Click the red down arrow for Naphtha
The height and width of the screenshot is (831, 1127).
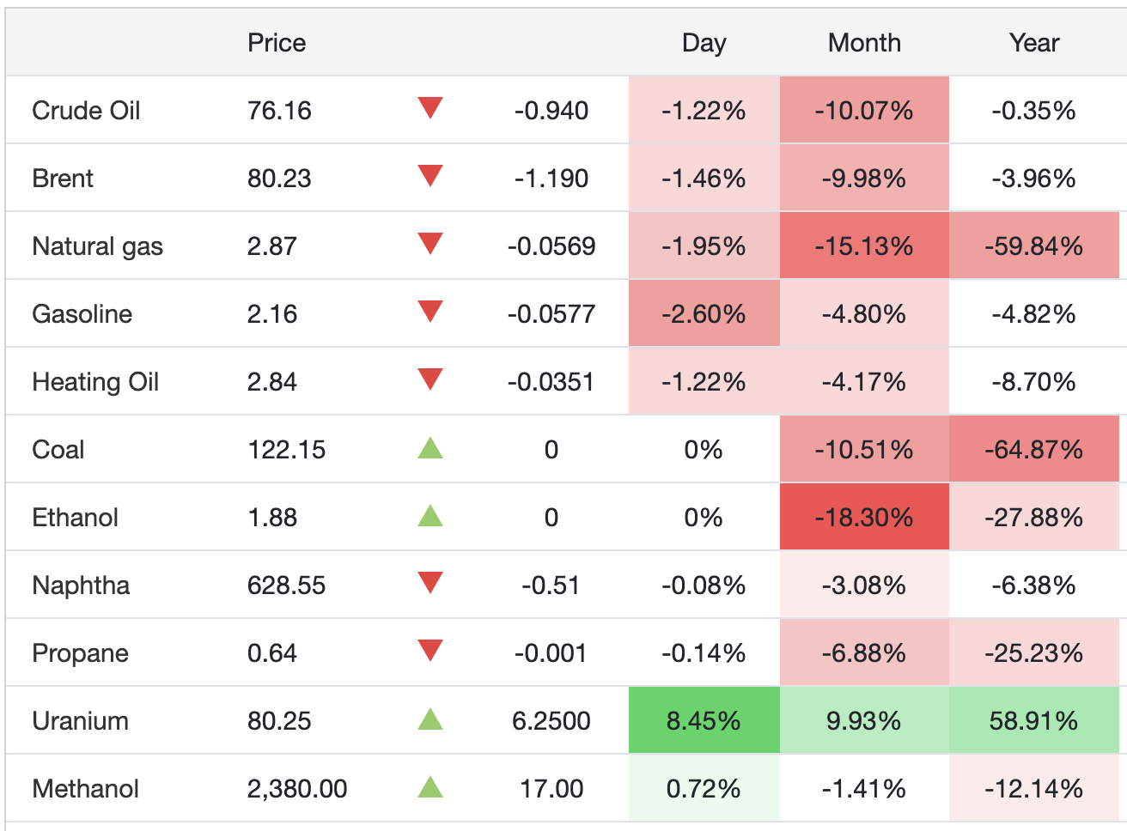[x=430, y=583]
